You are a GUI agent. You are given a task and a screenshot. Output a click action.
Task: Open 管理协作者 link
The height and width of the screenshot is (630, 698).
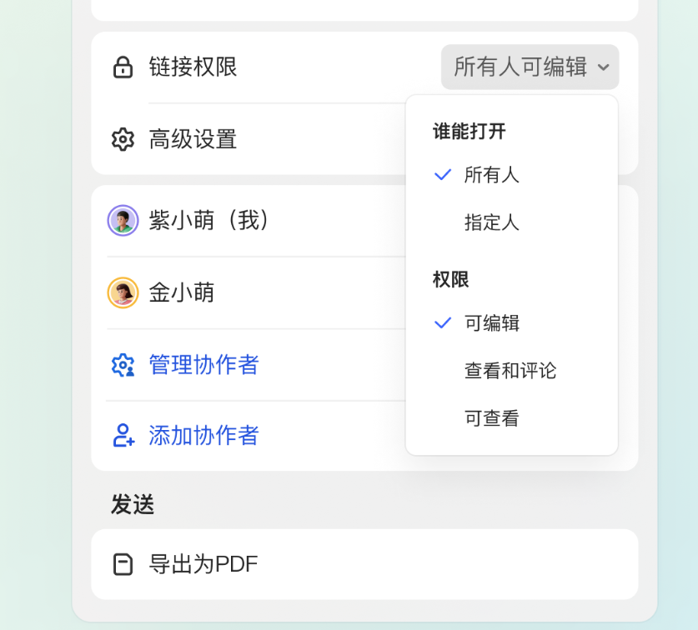[203, 365]
